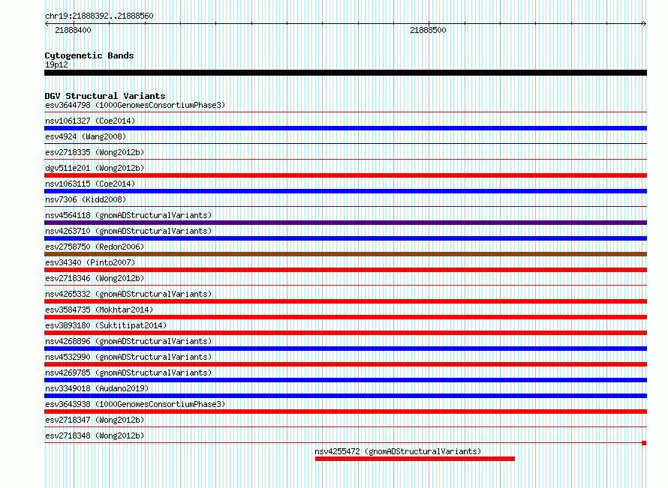The image size is (668, 488).
Task: Open variant nsv1061327 (Coe2014)
Action: click(90, 121)
